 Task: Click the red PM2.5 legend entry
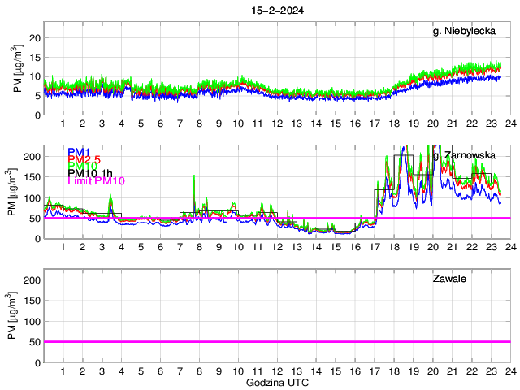[x=84, y=159]
